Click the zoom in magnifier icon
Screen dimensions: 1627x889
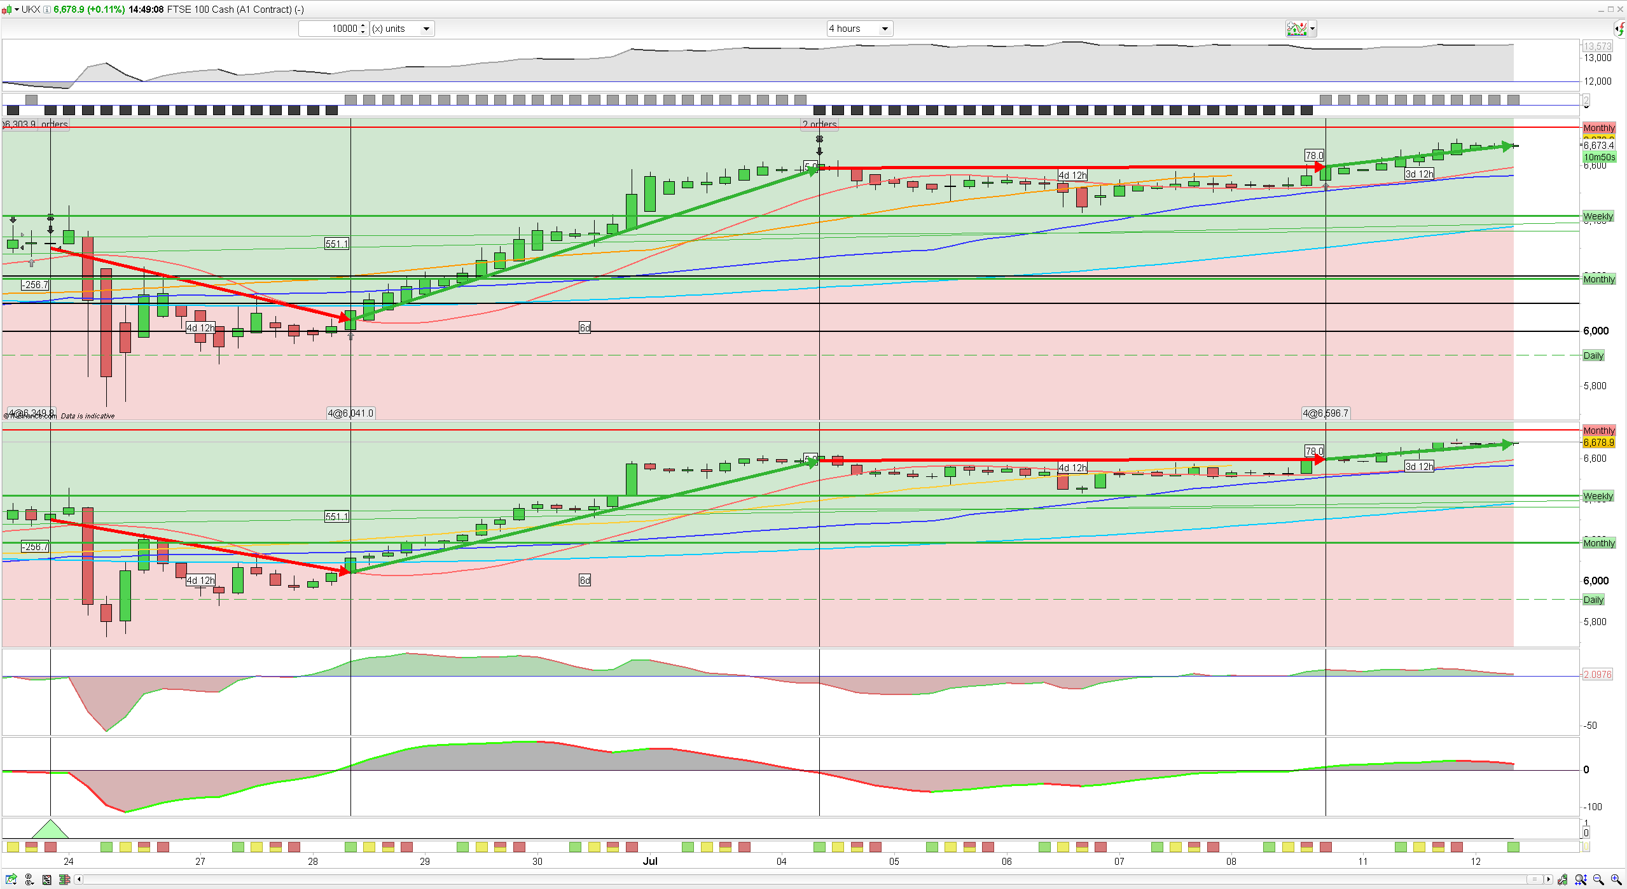coord(1616,879)
